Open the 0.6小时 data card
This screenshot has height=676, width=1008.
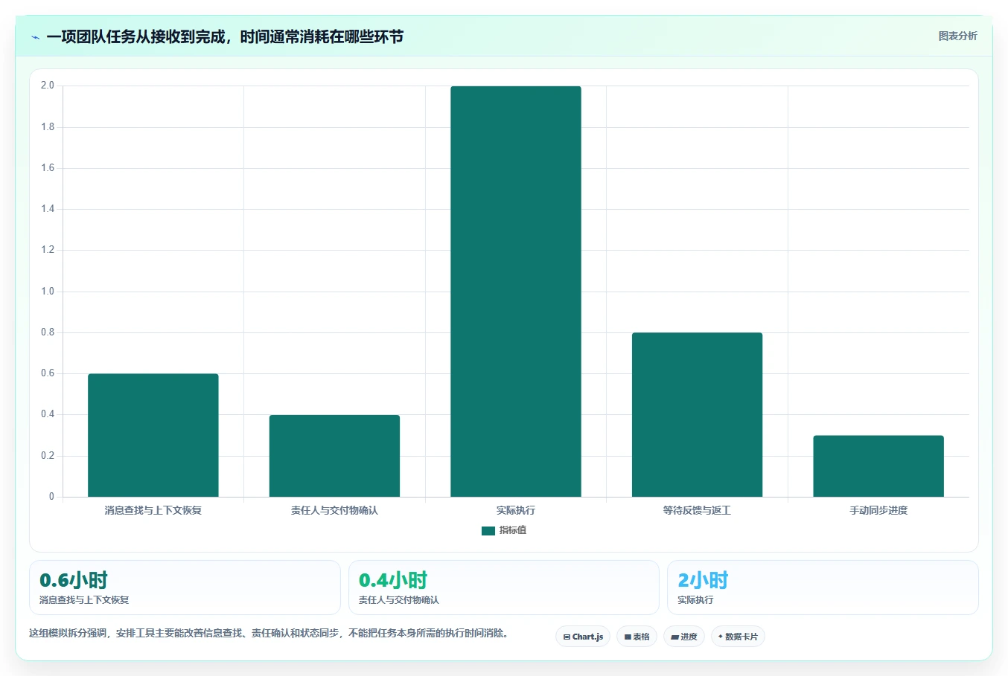pos(185,588)
